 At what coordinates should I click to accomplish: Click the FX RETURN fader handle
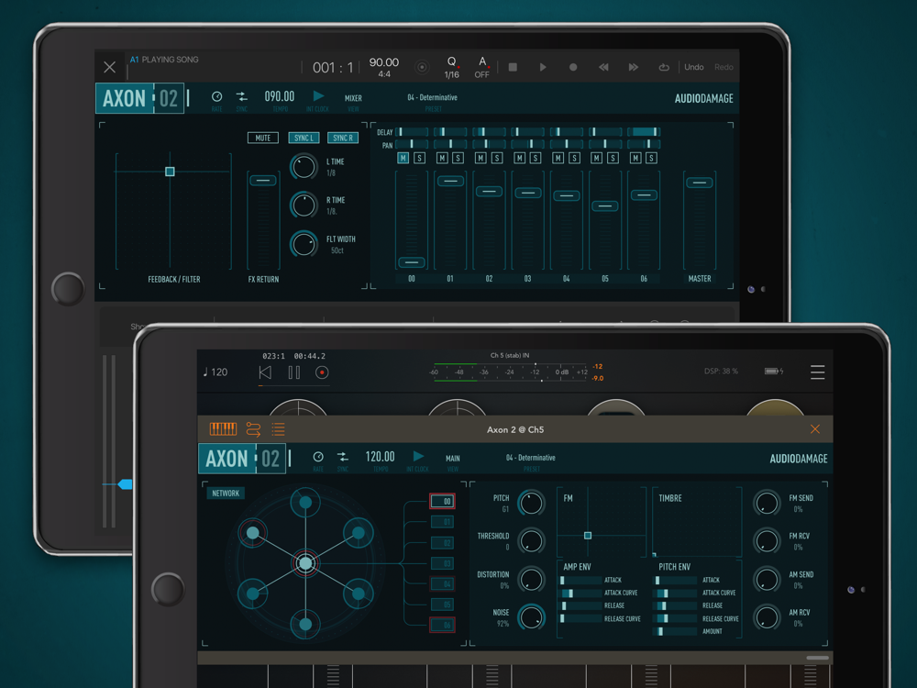(263, 180)
